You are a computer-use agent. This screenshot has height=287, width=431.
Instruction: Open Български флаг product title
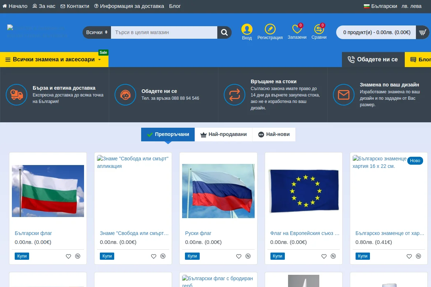33,233
